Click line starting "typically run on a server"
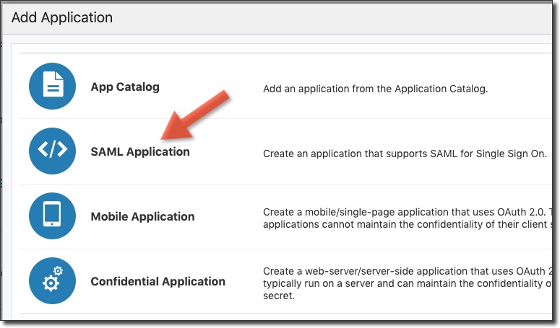560x328 pixels. pos(405,283)
